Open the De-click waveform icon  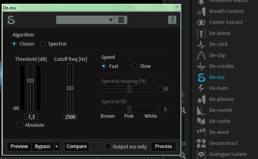pyautogui.click(x=201, y=44)
